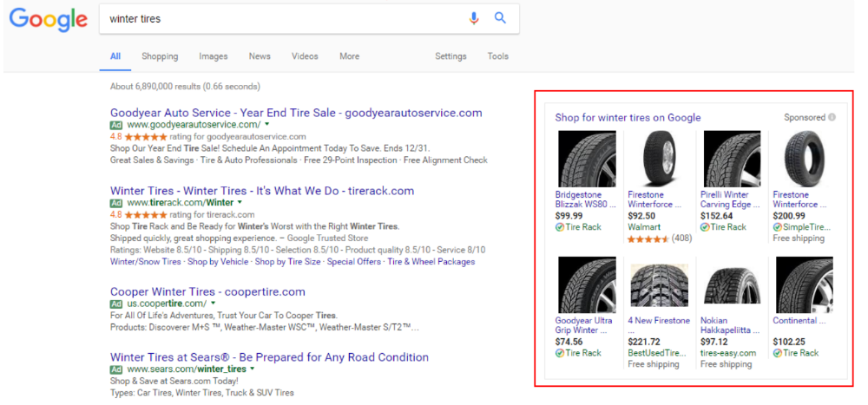Open Cooper Winter Tires coopertire.com ad
The image size is (868, 405).
(207, 291)
